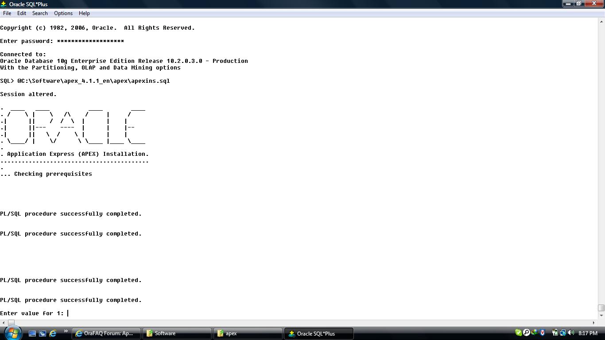The height and width of the screenshot is (340, 605).
Task: Open the Options menu
Action: tap(63, 13)
